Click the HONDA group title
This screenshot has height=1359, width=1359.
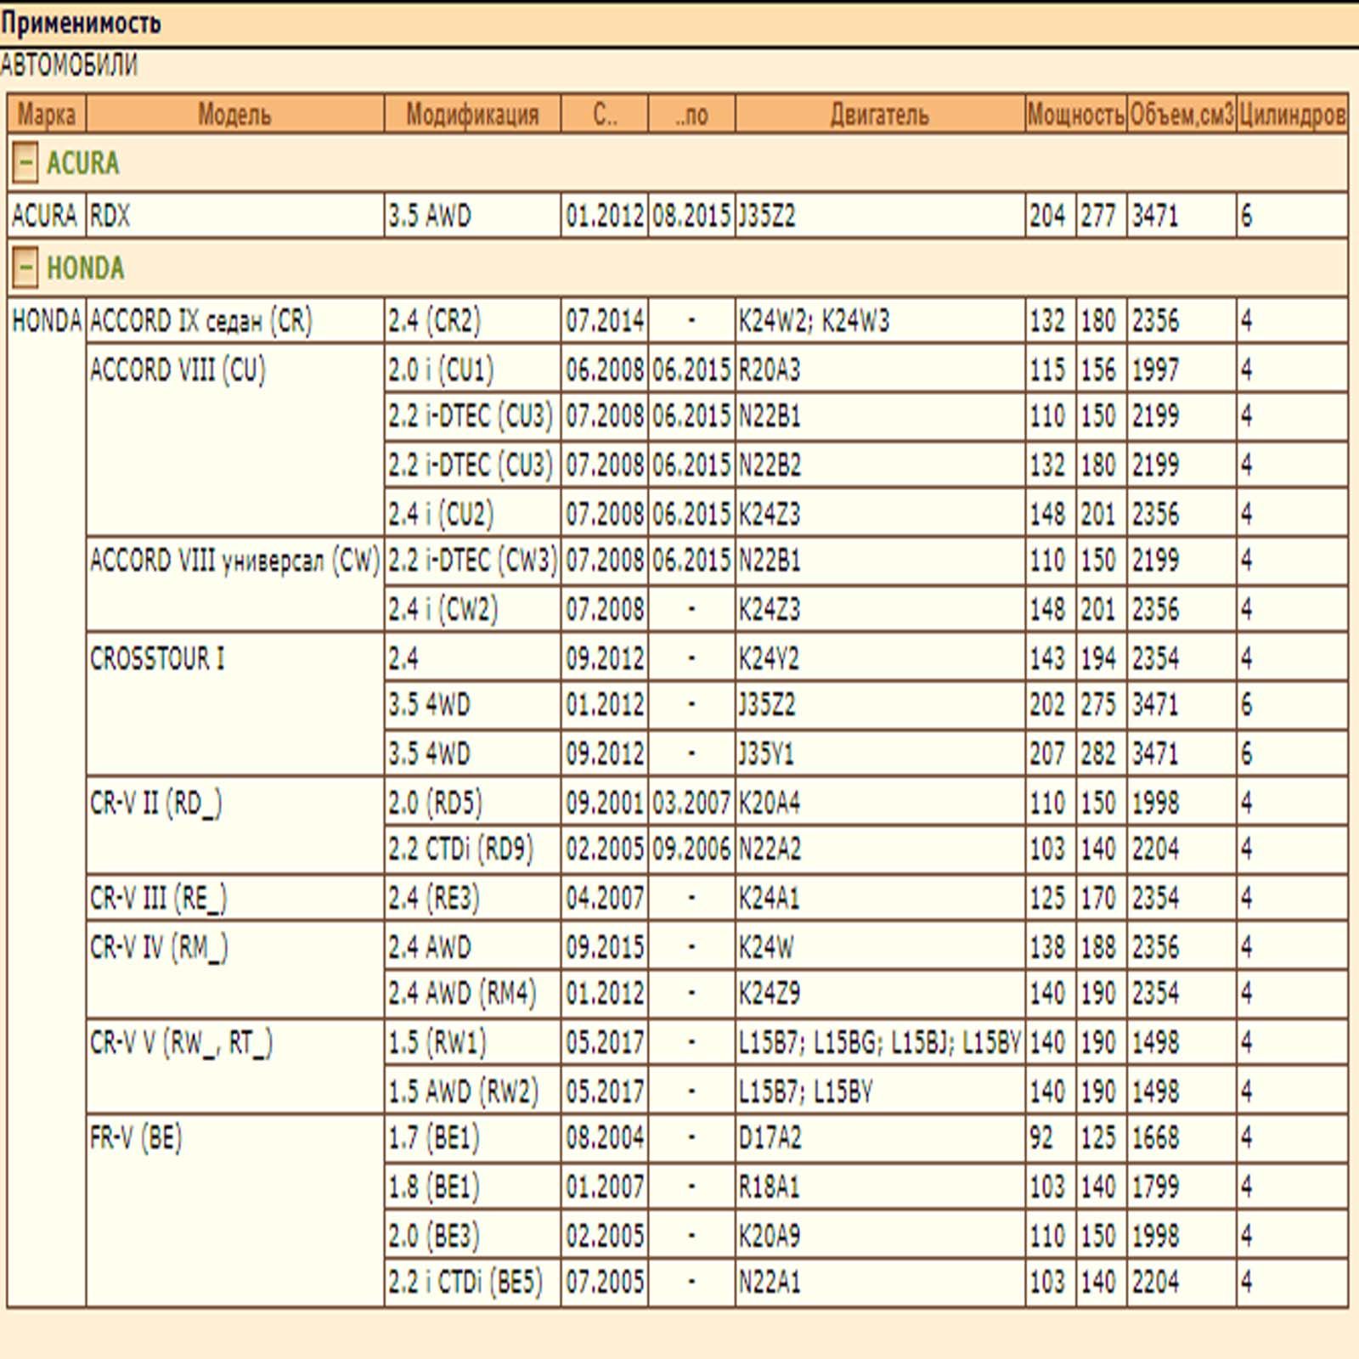85,268
